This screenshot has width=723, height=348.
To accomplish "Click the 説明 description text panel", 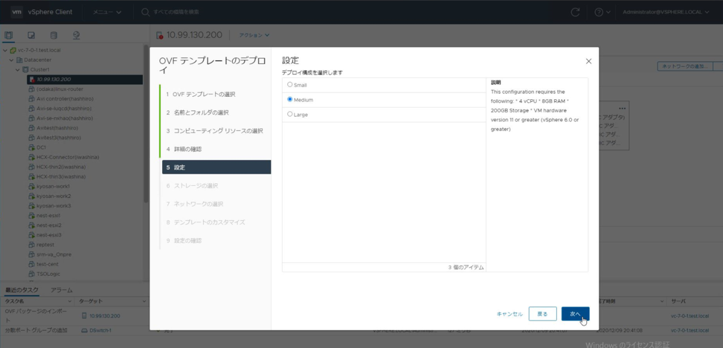I will (537, 174).
